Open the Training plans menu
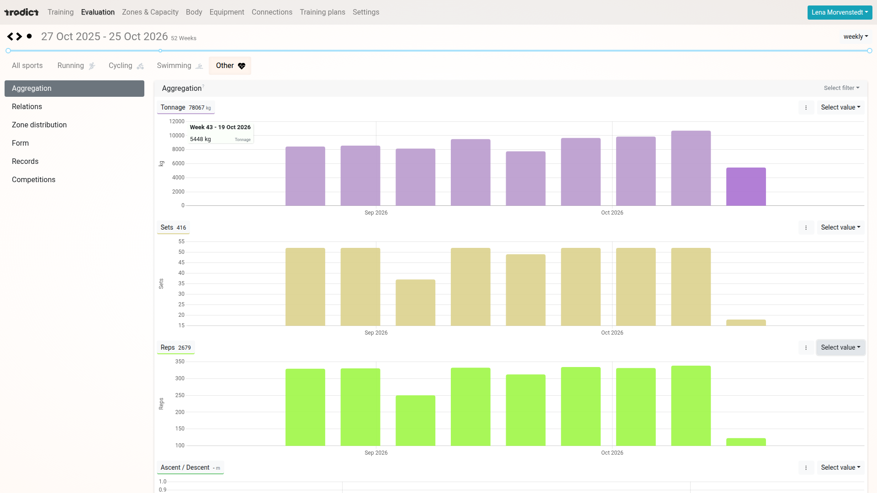 322,12
